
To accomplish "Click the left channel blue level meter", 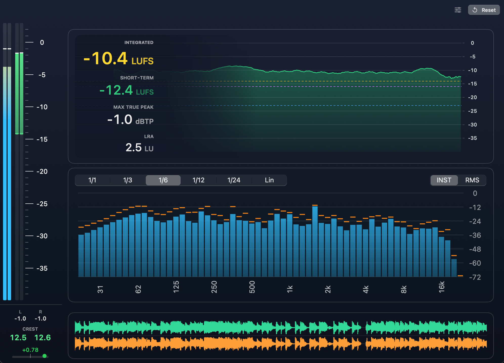I will (5, 183).
